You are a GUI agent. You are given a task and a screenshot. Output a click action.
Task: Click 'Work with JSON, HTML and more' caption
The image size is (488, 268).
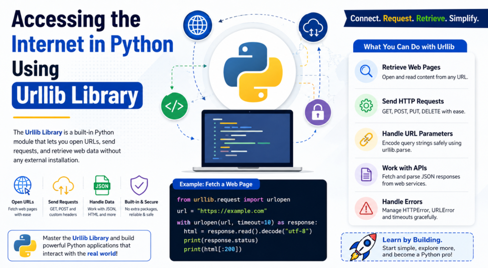click(x=102, y=212)
